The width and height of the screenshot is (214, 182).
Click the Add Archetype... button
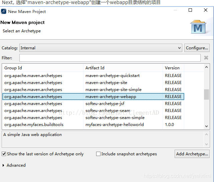click(x=192, y=154)
